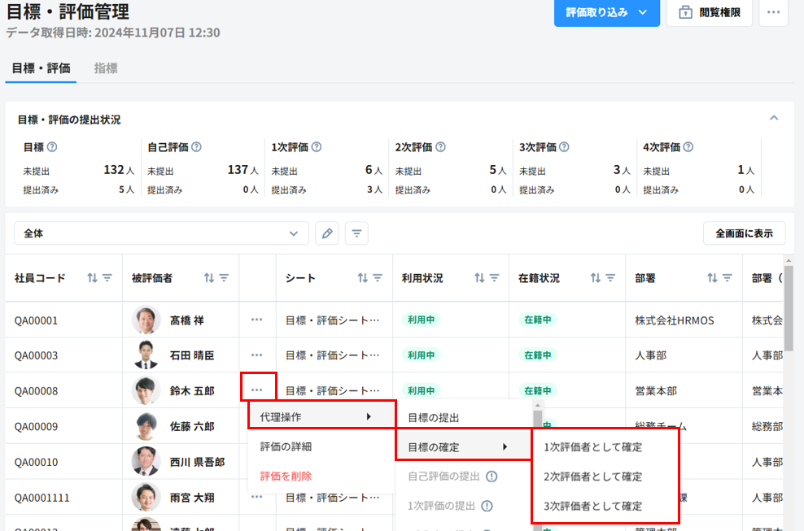Switch to the 指標 tab
Screen dimensions: 804x531
(106, 68)
